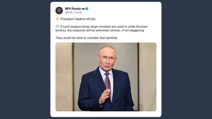Click white card space right of verified badge
Image resolution: width=212 pixels, height=119 pixels.
point(123,9)
